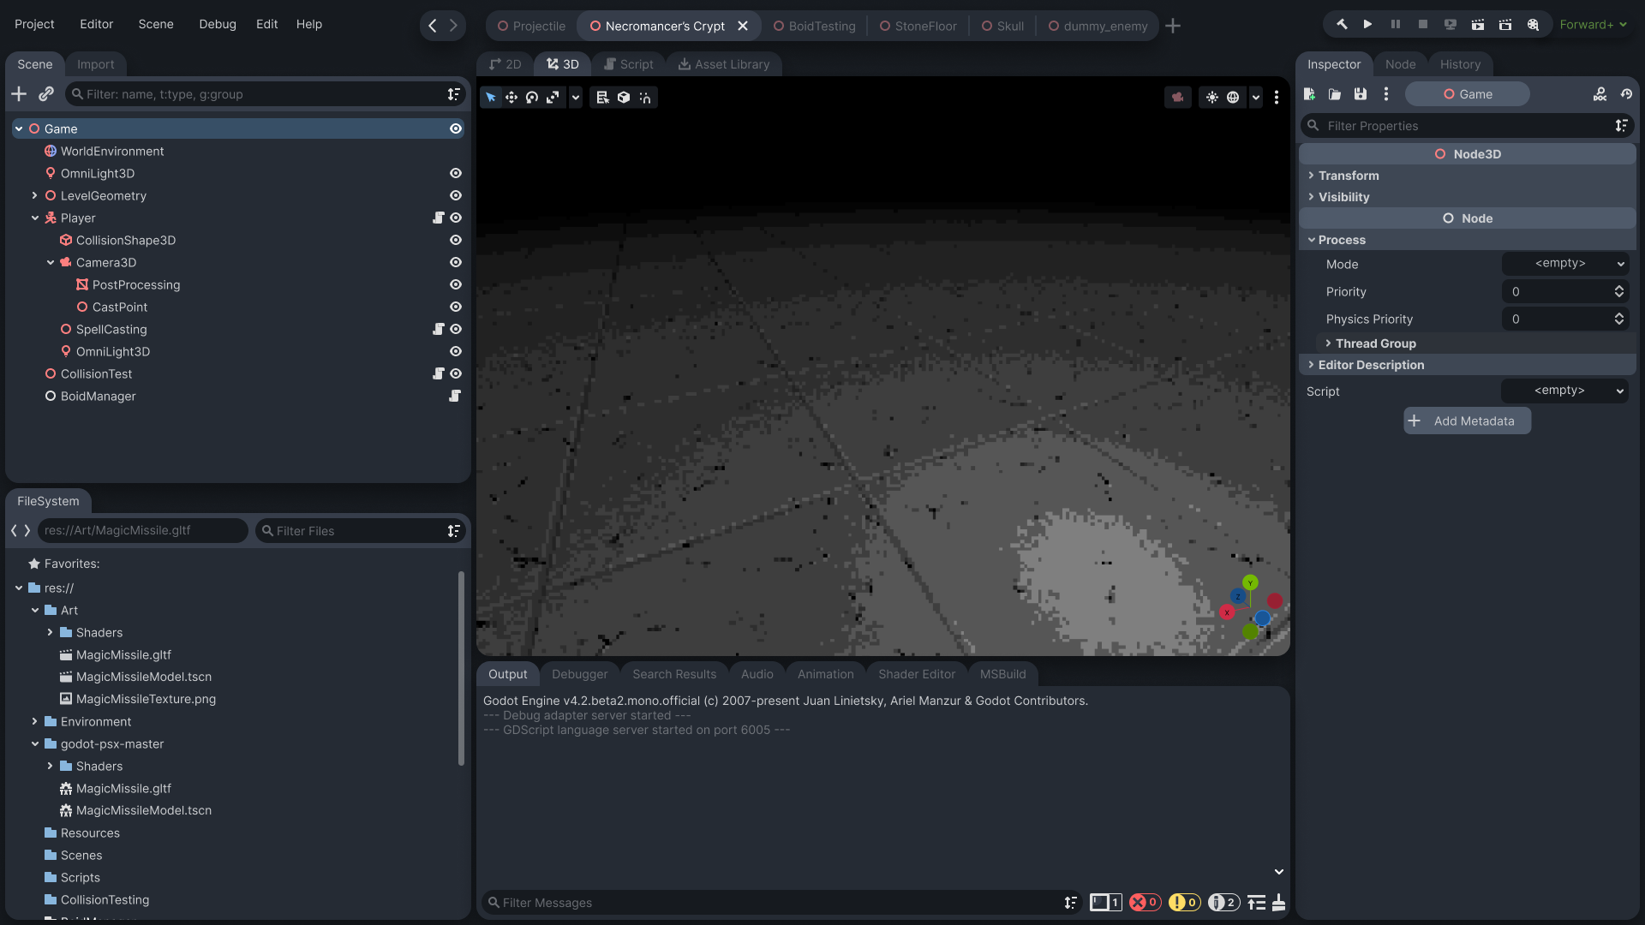This screenshot has width=1645, height=925.
Task: Open the script attached to SpellCasting node
Action: [439, 329]
